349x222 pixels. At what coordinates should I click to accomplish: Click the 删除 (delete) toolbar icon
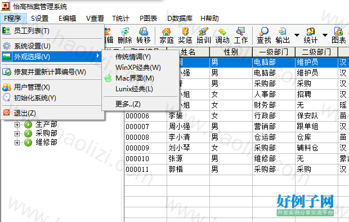tap(125, 35)
